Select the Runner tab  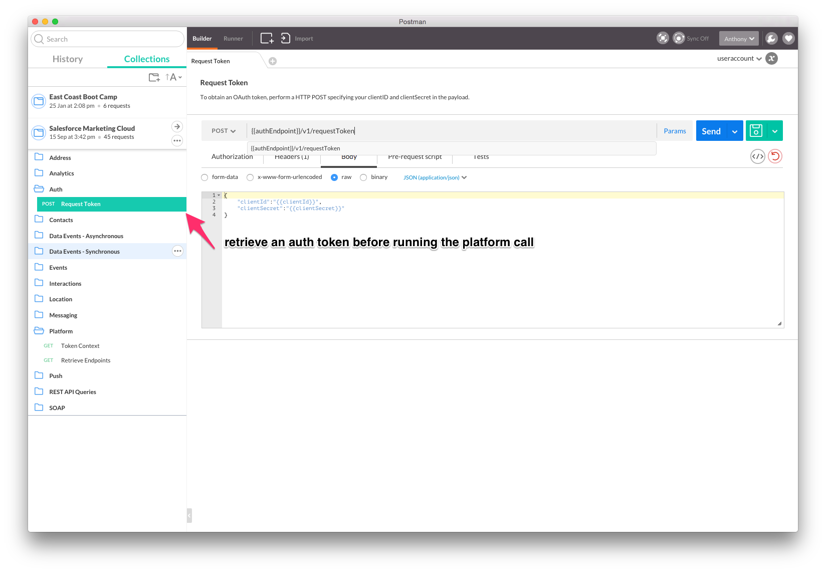(233, 39)
